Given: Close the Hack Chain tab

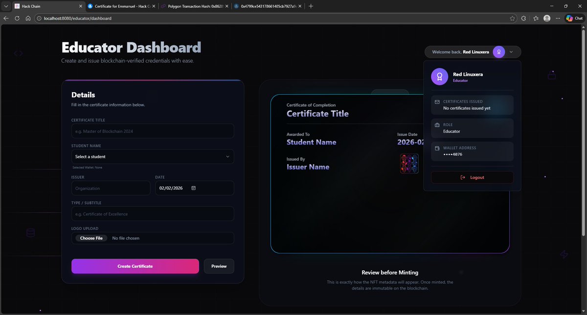Looking at the screenshot, I should coord(81,6).
